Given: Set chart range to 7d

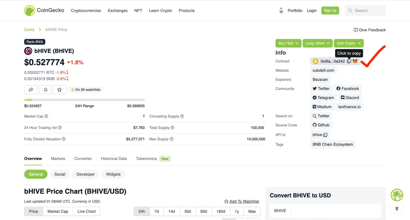Looking at the screenshot, I should coord(157,211).
